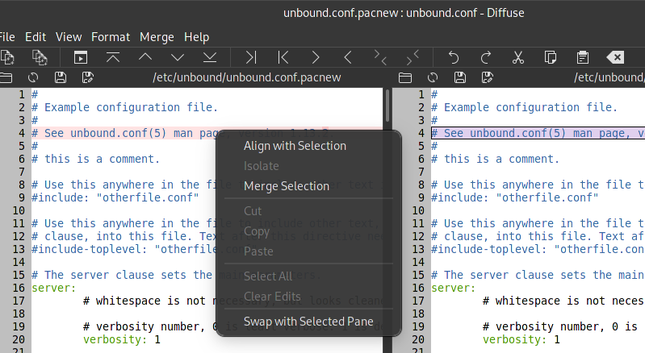645x353 pixels.
Task: Open the Edit menu
Action: pos(36,37)
